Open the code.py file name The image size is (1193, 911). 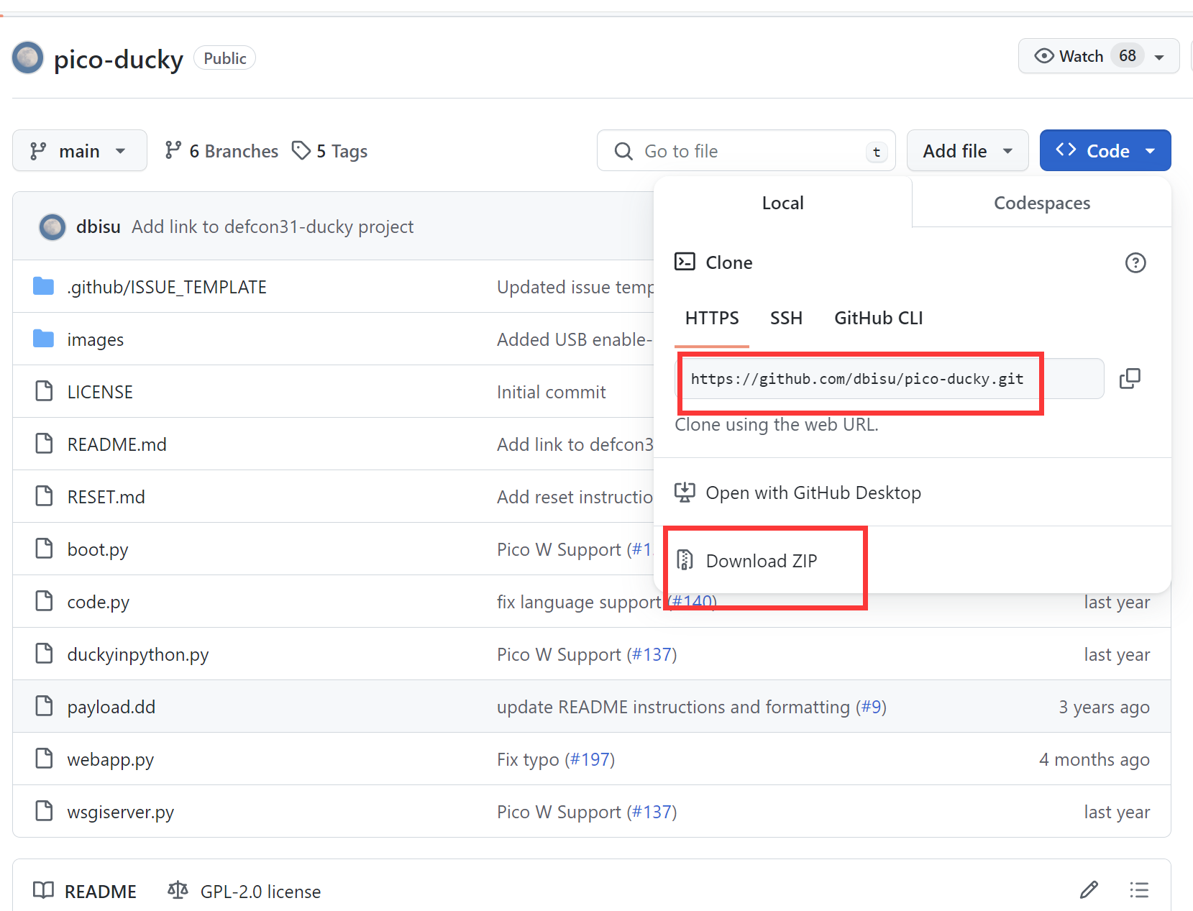(99, 602)
